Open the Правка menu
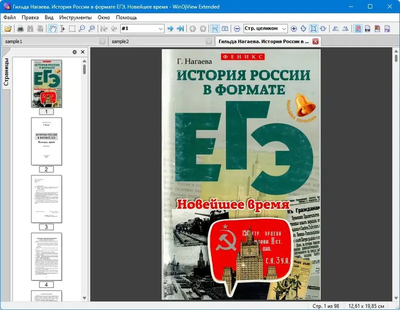 30,18
